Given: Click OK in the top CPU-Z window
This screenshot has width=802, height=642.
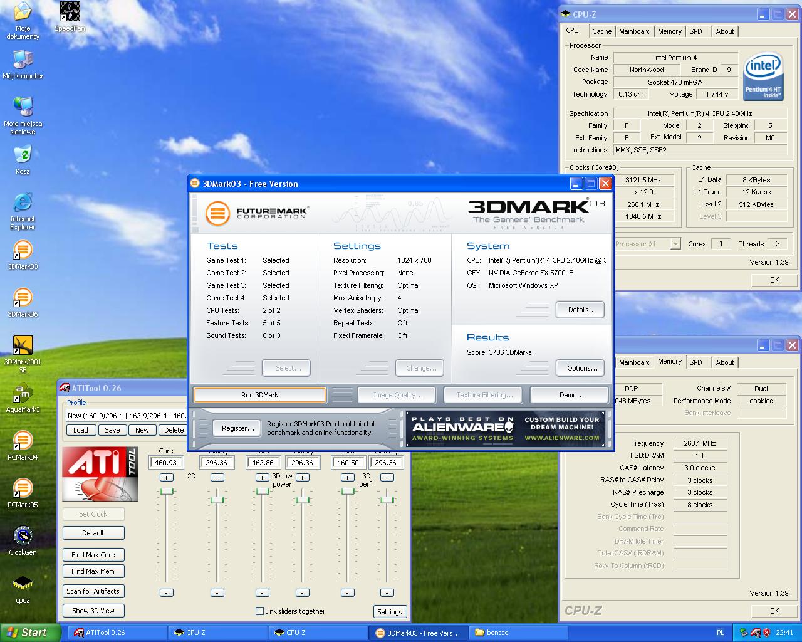Looking at the screenshot, I should (x=774, y=280).
